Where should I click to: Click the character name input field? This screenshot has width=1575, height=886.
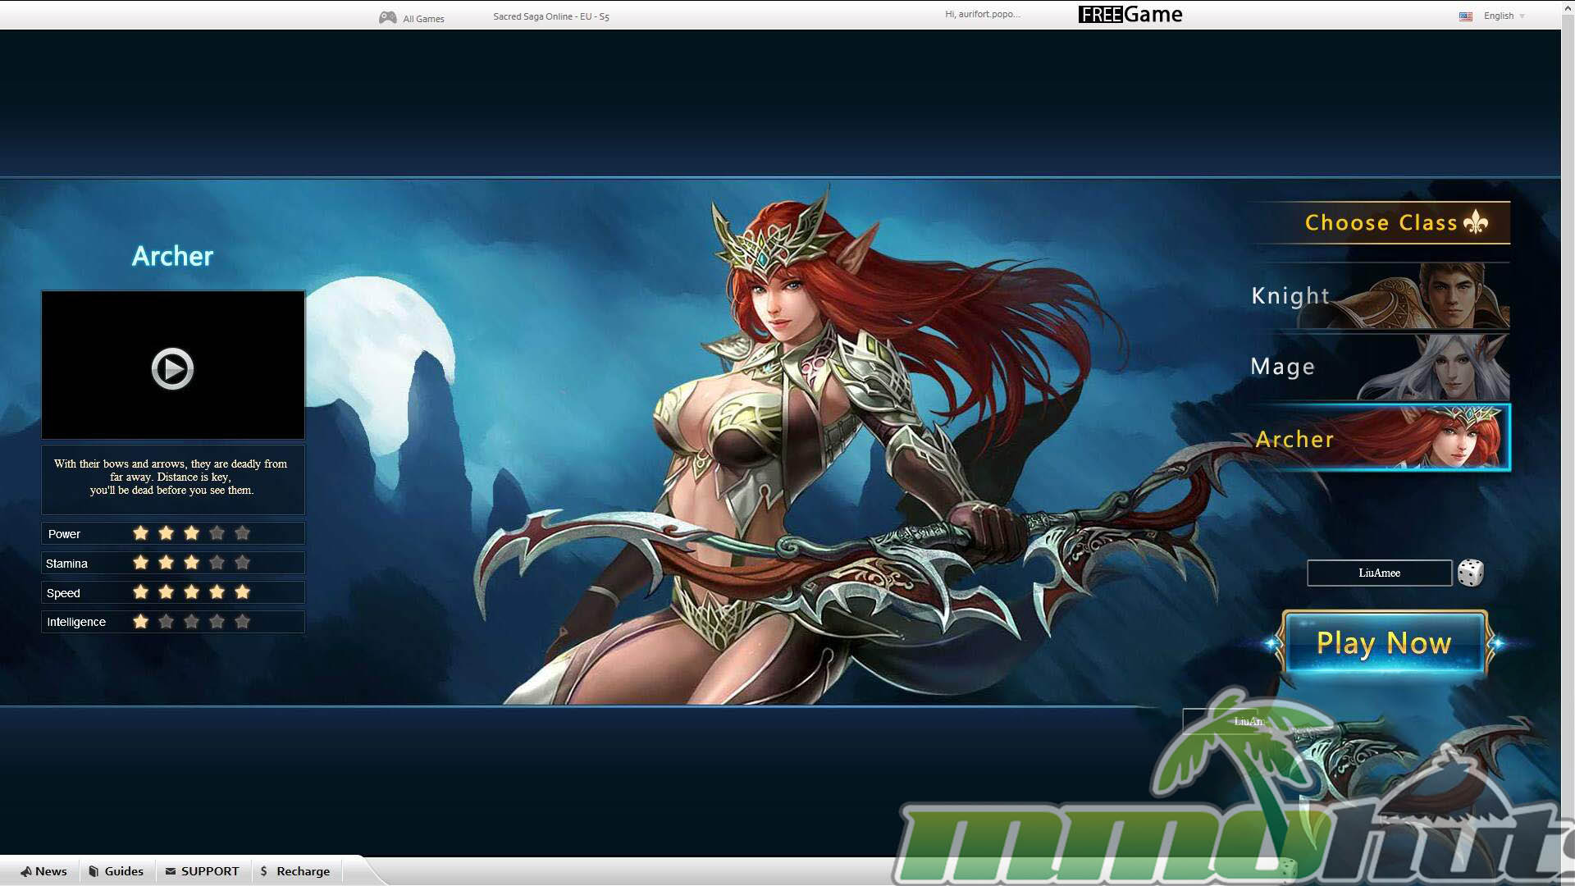[x=1378, y=573]
